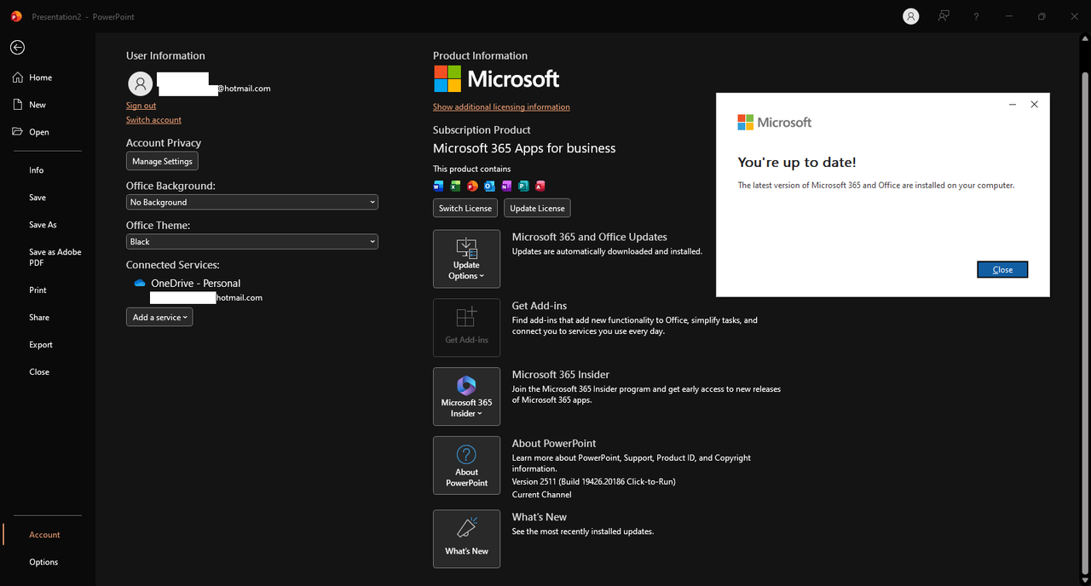The image size is (1091, 586).
Task: Open the What's New tile
Action: pos(466,538)
